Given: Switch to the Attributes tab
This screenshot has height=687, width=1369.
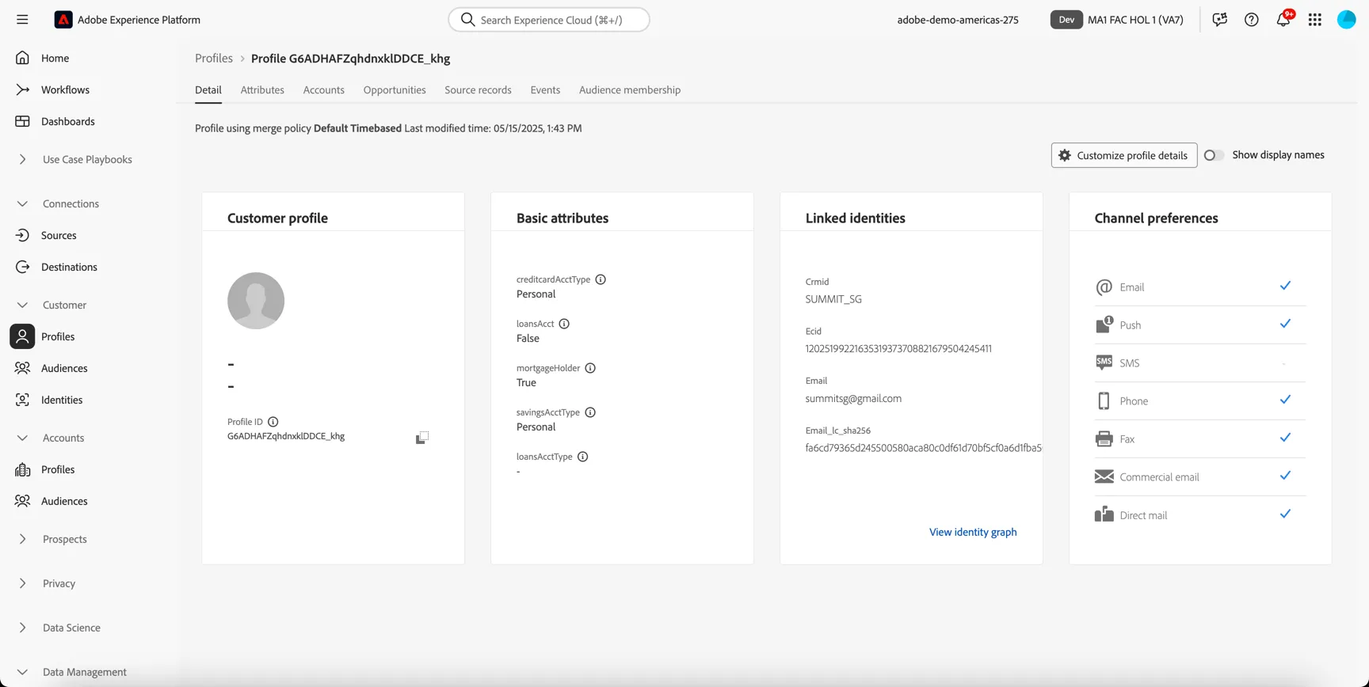Looking at the screenshot, I should (262, 90).
